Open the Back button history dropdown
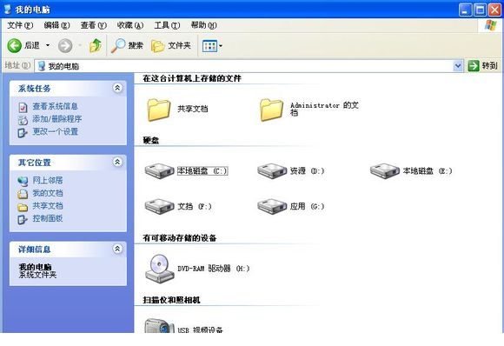This screenshot has width=504, height=346. tap(48, 45)
